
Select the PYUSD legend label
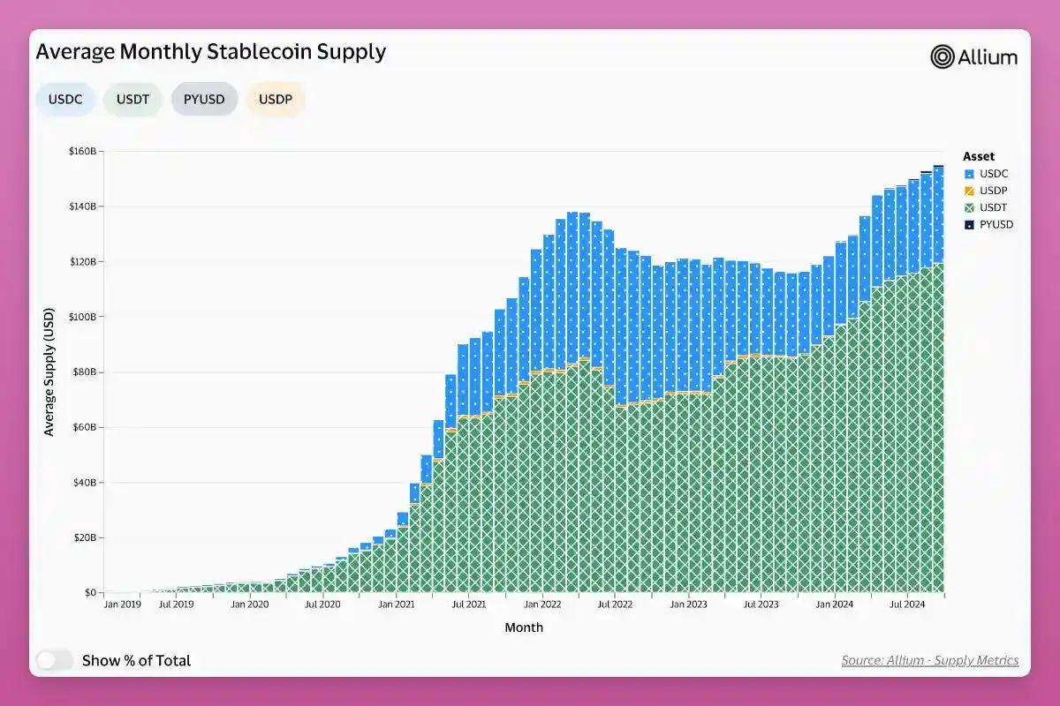[996, 224]
